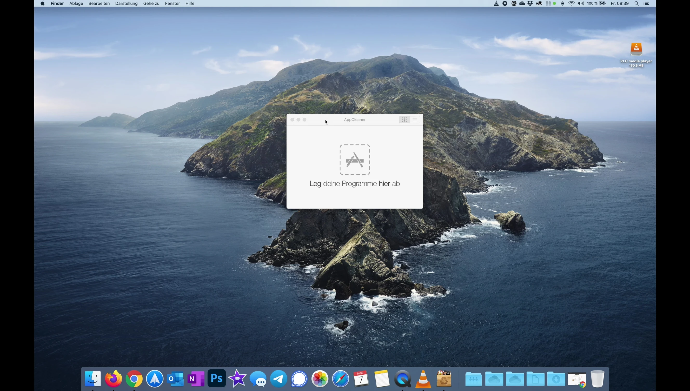This screenshot has height=391, width=690.
Task: Launch Messages from the Dock
Action: [x=258, y=379]
